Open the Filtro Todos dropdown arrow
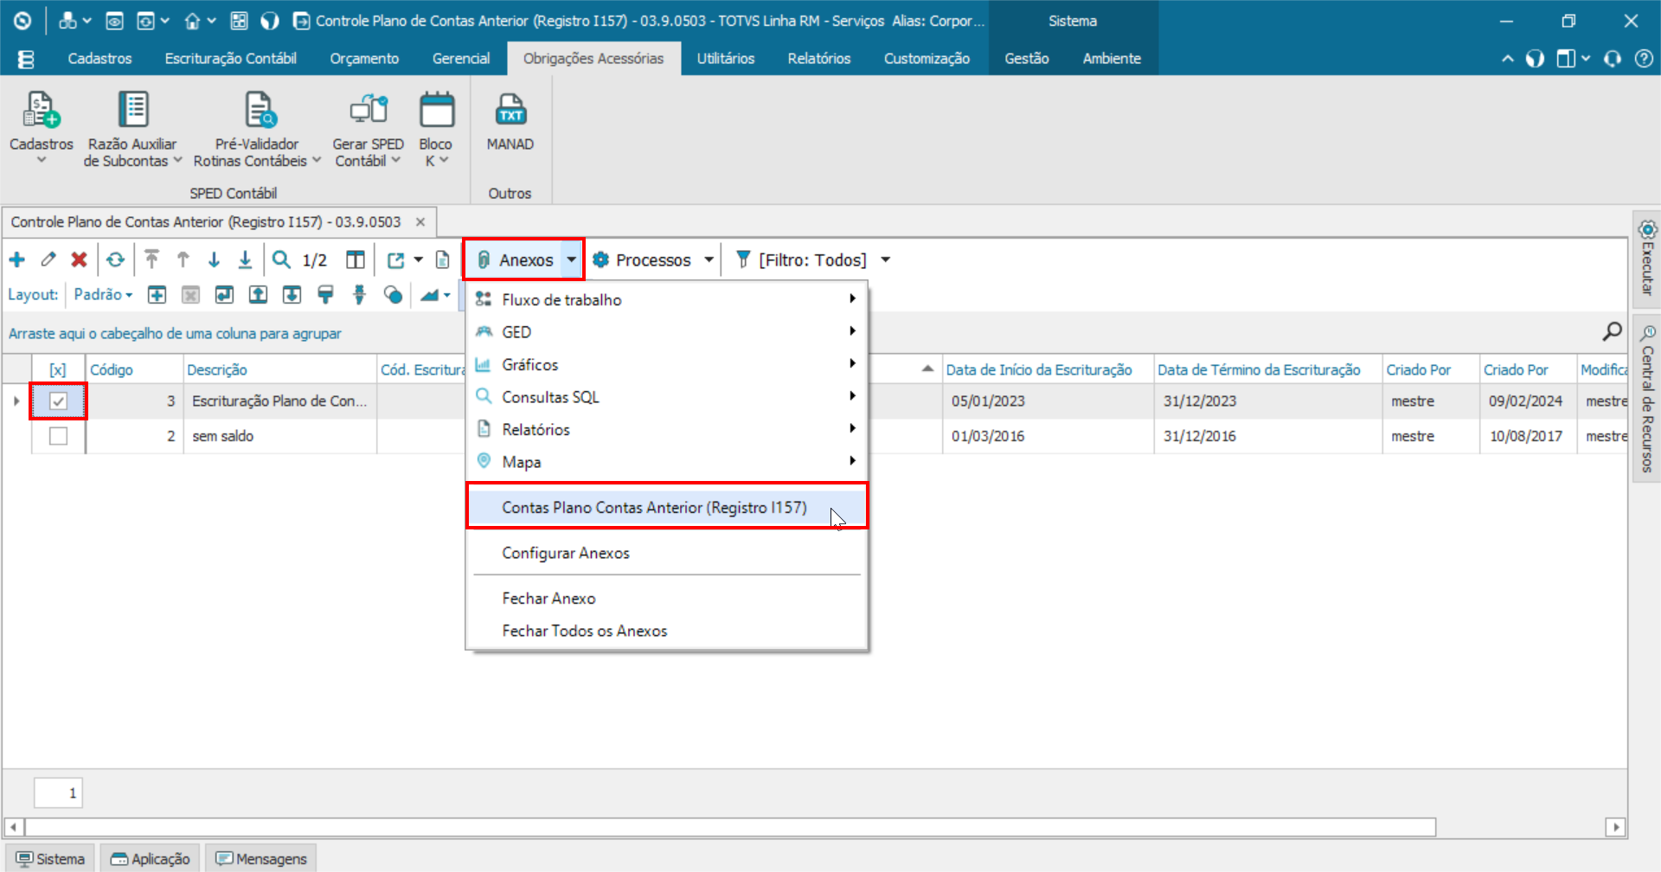Image resolution: width=1661 pixels, height=872 pixels. click(886, 260)
